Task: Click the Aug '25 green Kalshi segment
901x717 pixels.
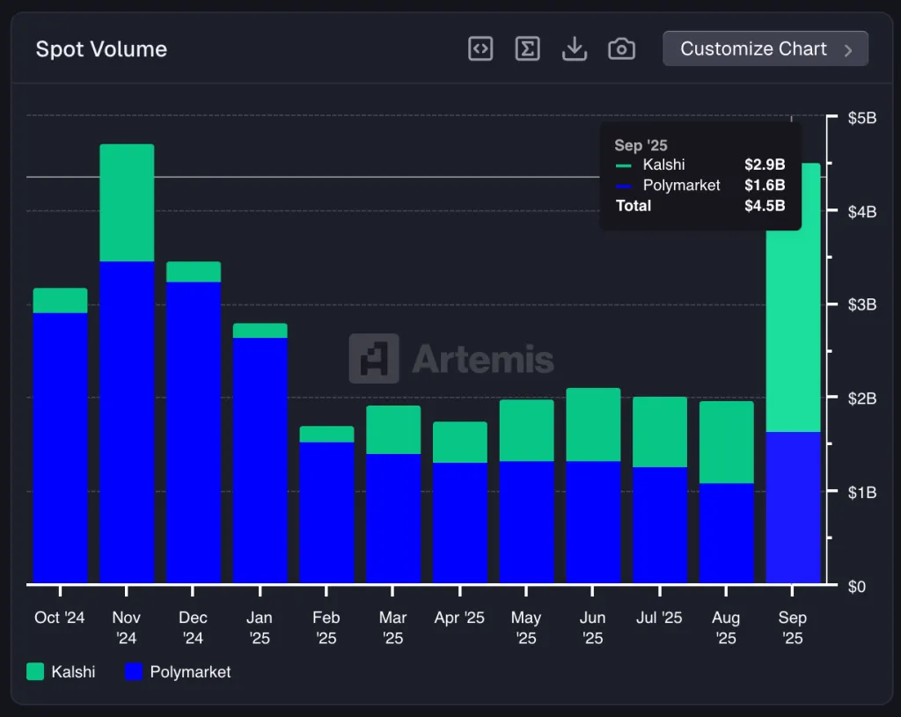Action: [x=726, y=442]
